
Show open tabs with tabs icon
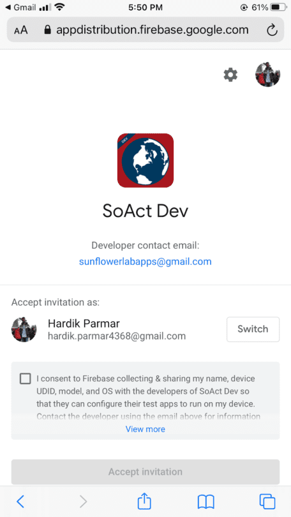(267, 502)
